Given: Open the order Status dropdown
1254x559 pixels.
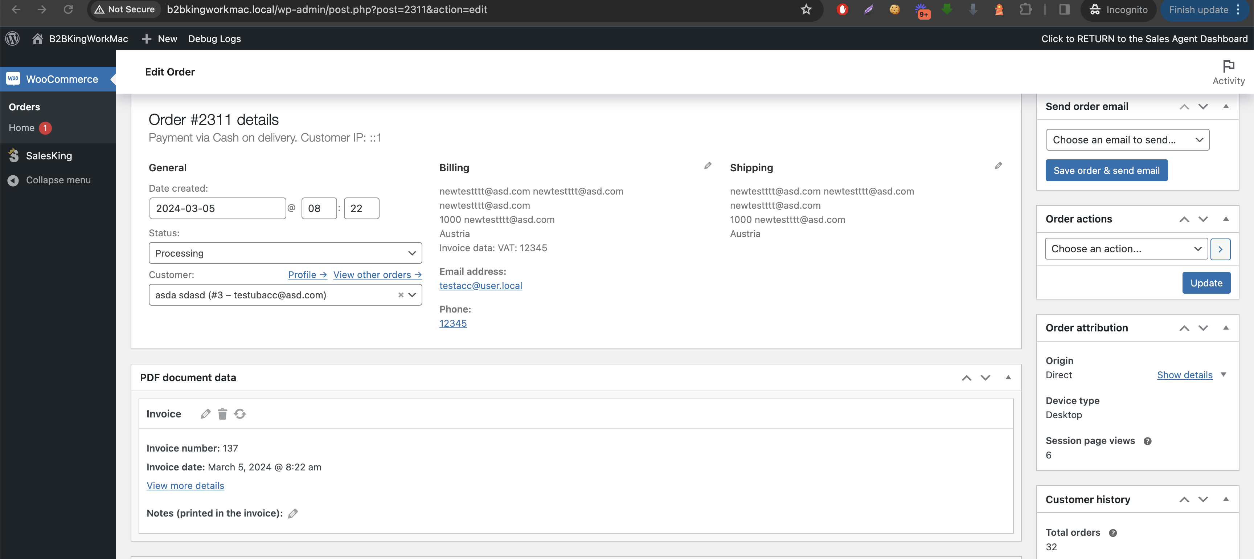Looking at the screenshot, I should tap(285, 253).
